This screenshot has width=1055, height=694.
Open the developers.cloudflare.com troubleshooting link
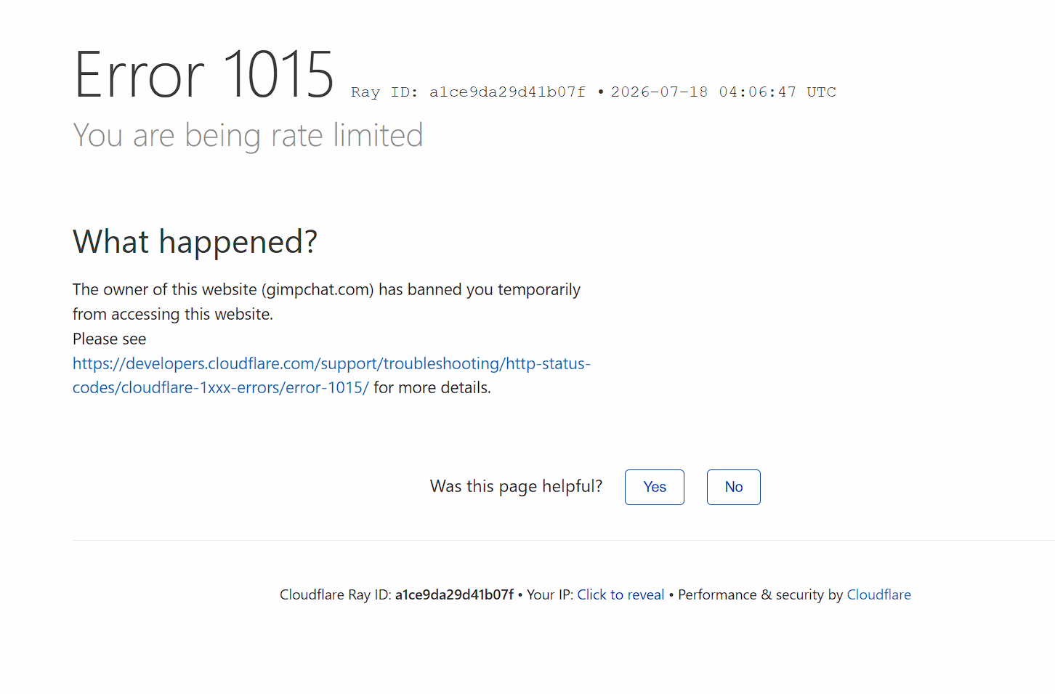point(331,375)
